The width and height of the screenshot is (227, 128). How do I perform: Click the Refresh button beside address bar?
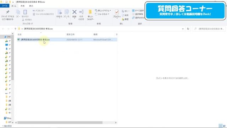(x=188, y=29)
